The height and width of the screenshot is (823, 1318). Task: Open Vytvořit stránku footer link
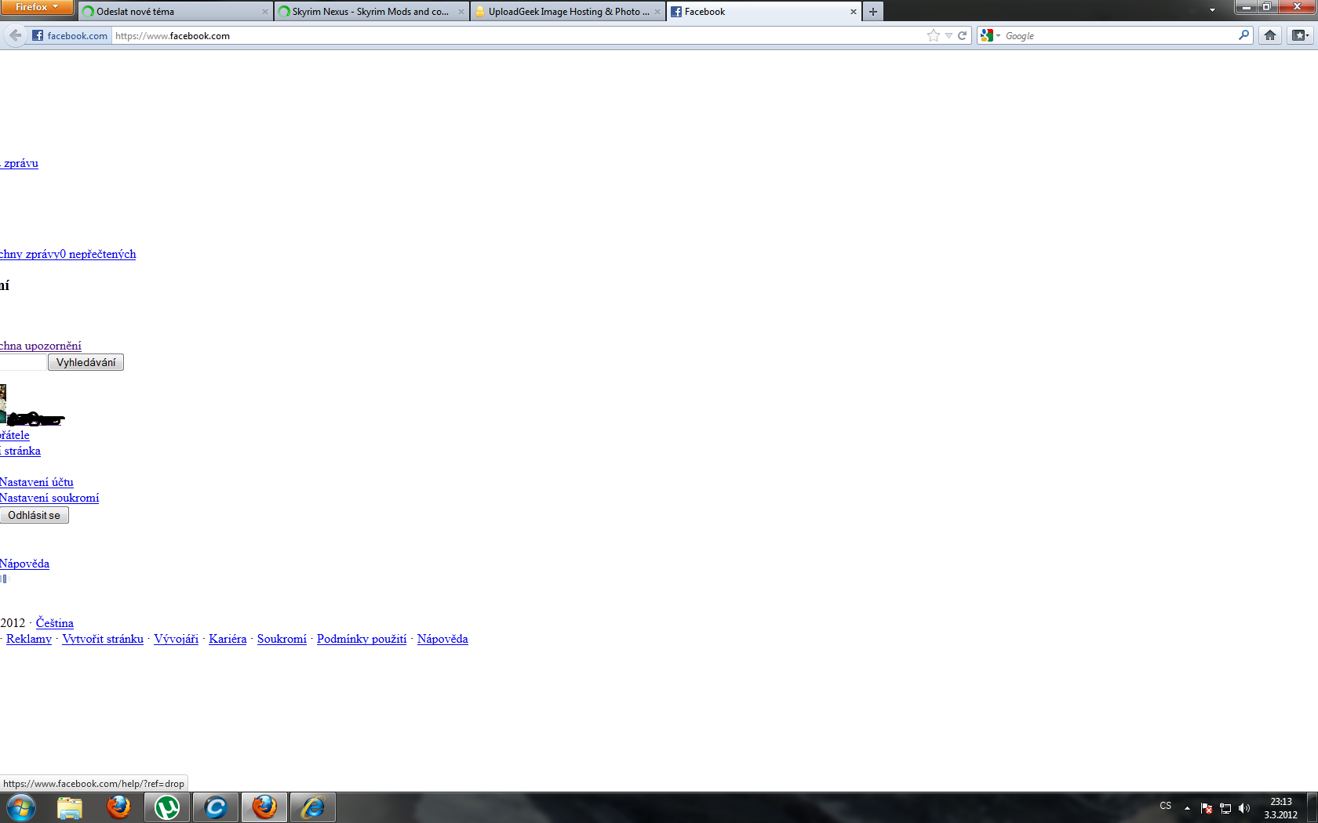click(103, 639)
